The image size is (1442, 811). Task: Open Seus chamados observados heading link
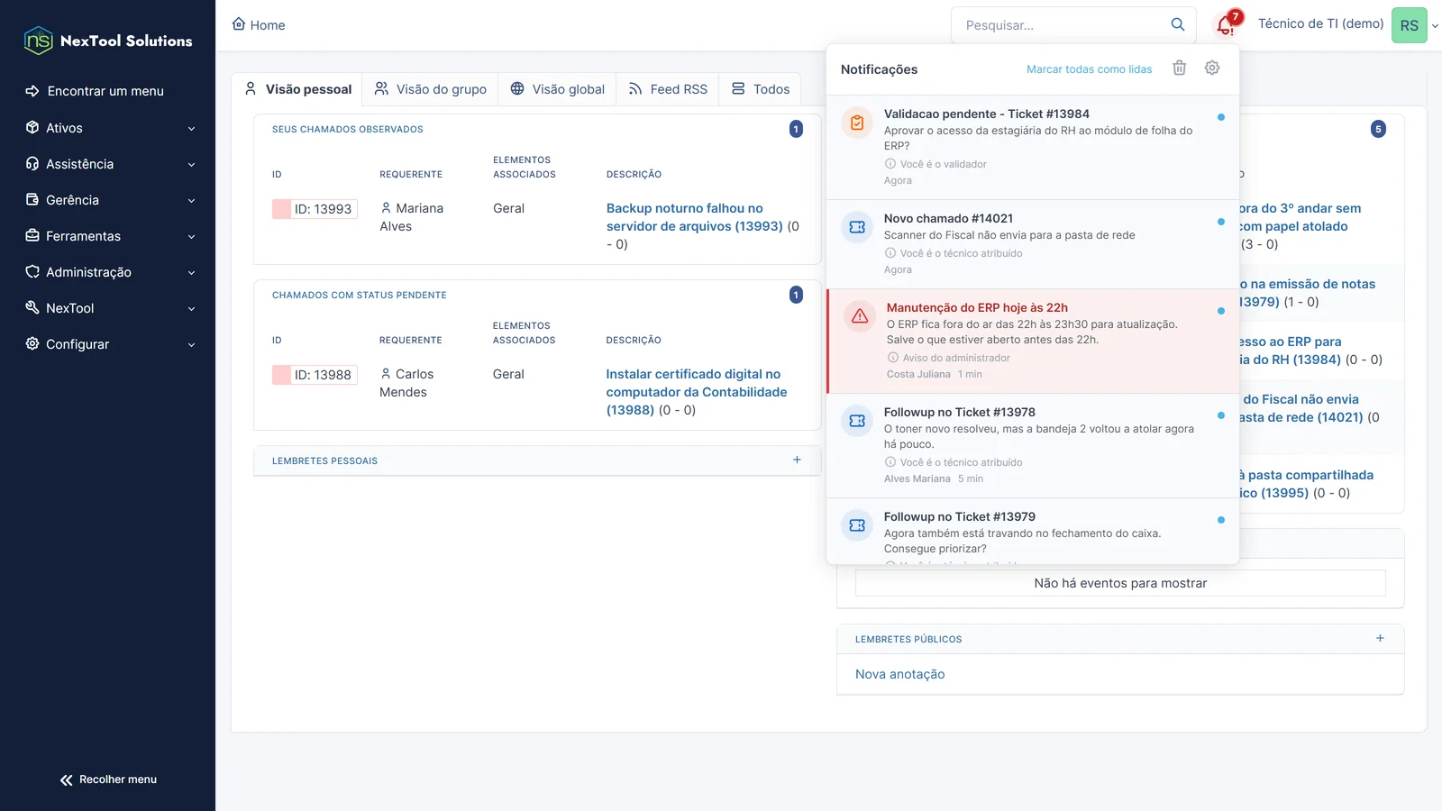(x=348, y=129)
